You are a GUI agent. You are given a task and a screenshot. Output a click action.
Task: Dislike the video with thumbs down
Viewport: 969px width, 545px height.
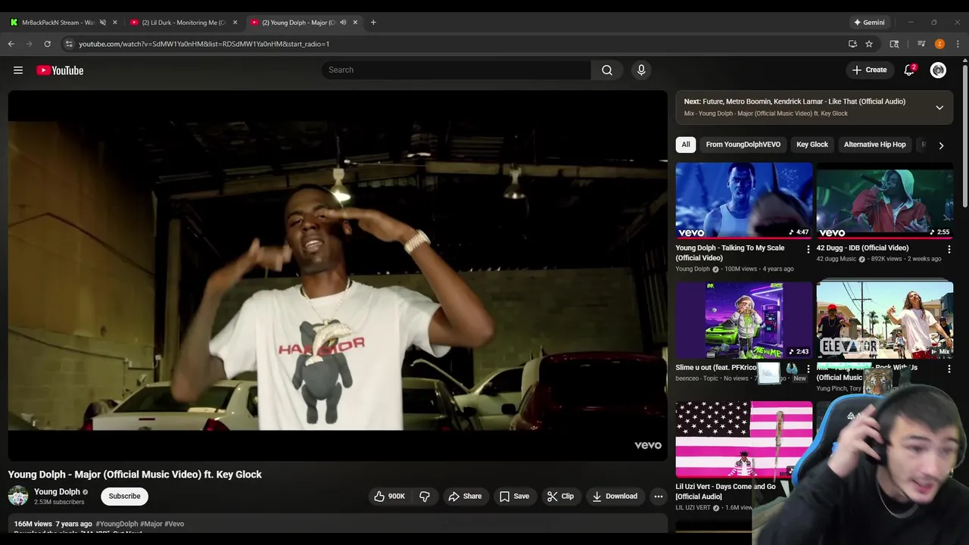[425, 496]
